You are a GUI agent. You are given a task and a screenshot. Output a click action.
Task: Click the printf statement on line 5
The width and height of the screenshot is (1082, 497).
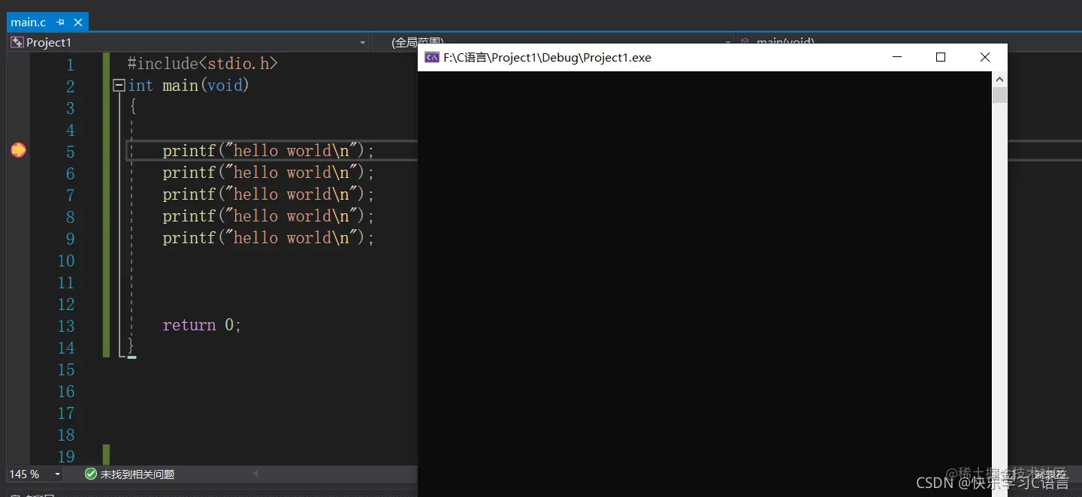click(268, 151)
